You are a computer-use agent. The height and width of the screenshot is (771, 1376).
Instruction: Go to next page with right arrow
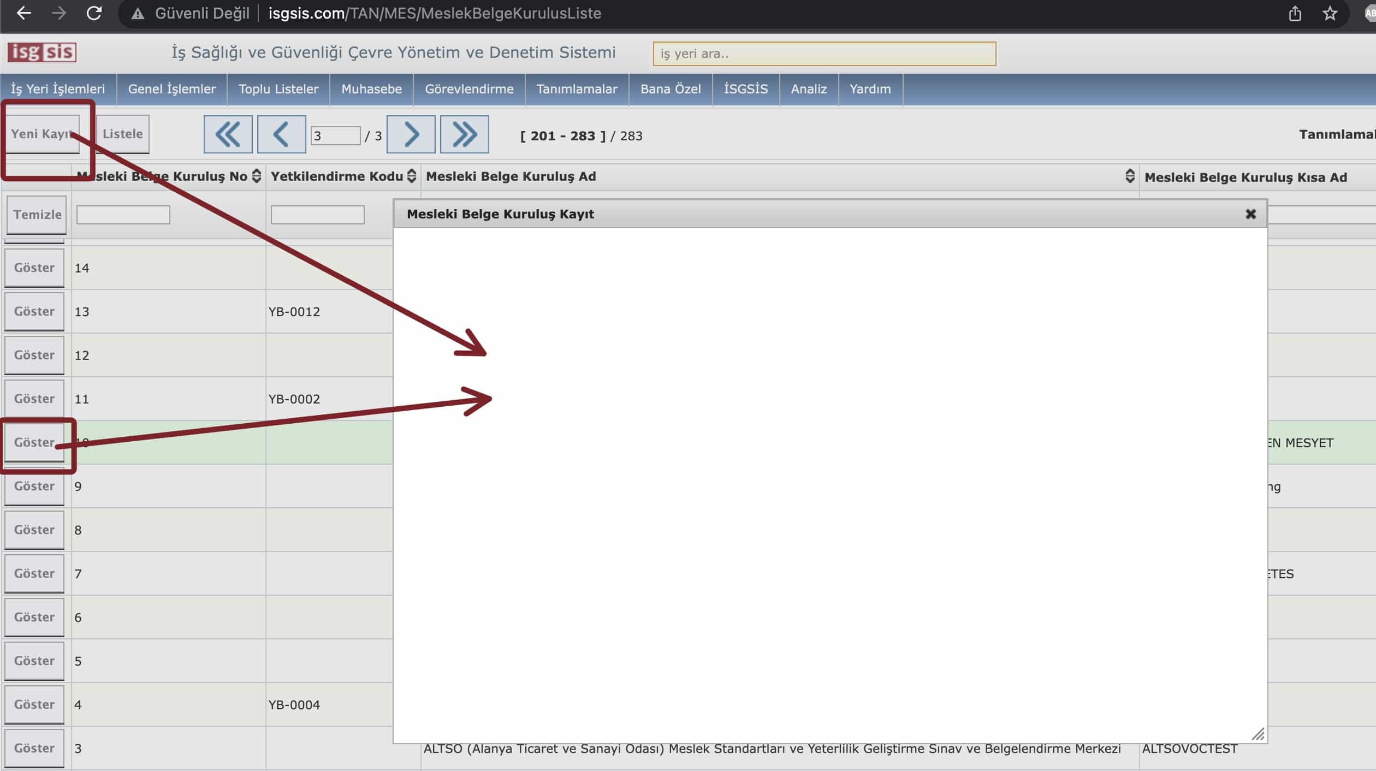[x=411, y=134]
